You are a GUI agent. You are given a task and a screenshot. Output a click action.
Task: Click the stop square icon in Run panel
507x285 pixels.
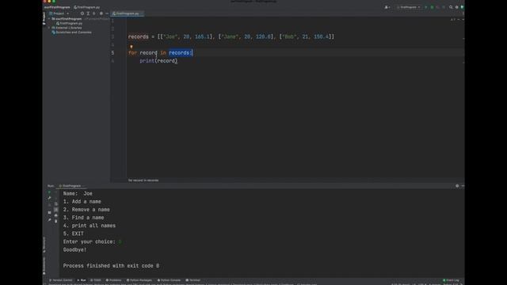pyautogui.click(x=49, y=205)
